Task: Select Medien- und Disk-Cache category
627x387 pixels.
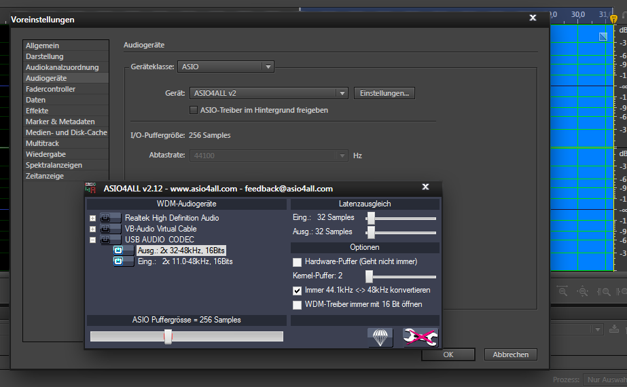Action: tap(66, 132)
